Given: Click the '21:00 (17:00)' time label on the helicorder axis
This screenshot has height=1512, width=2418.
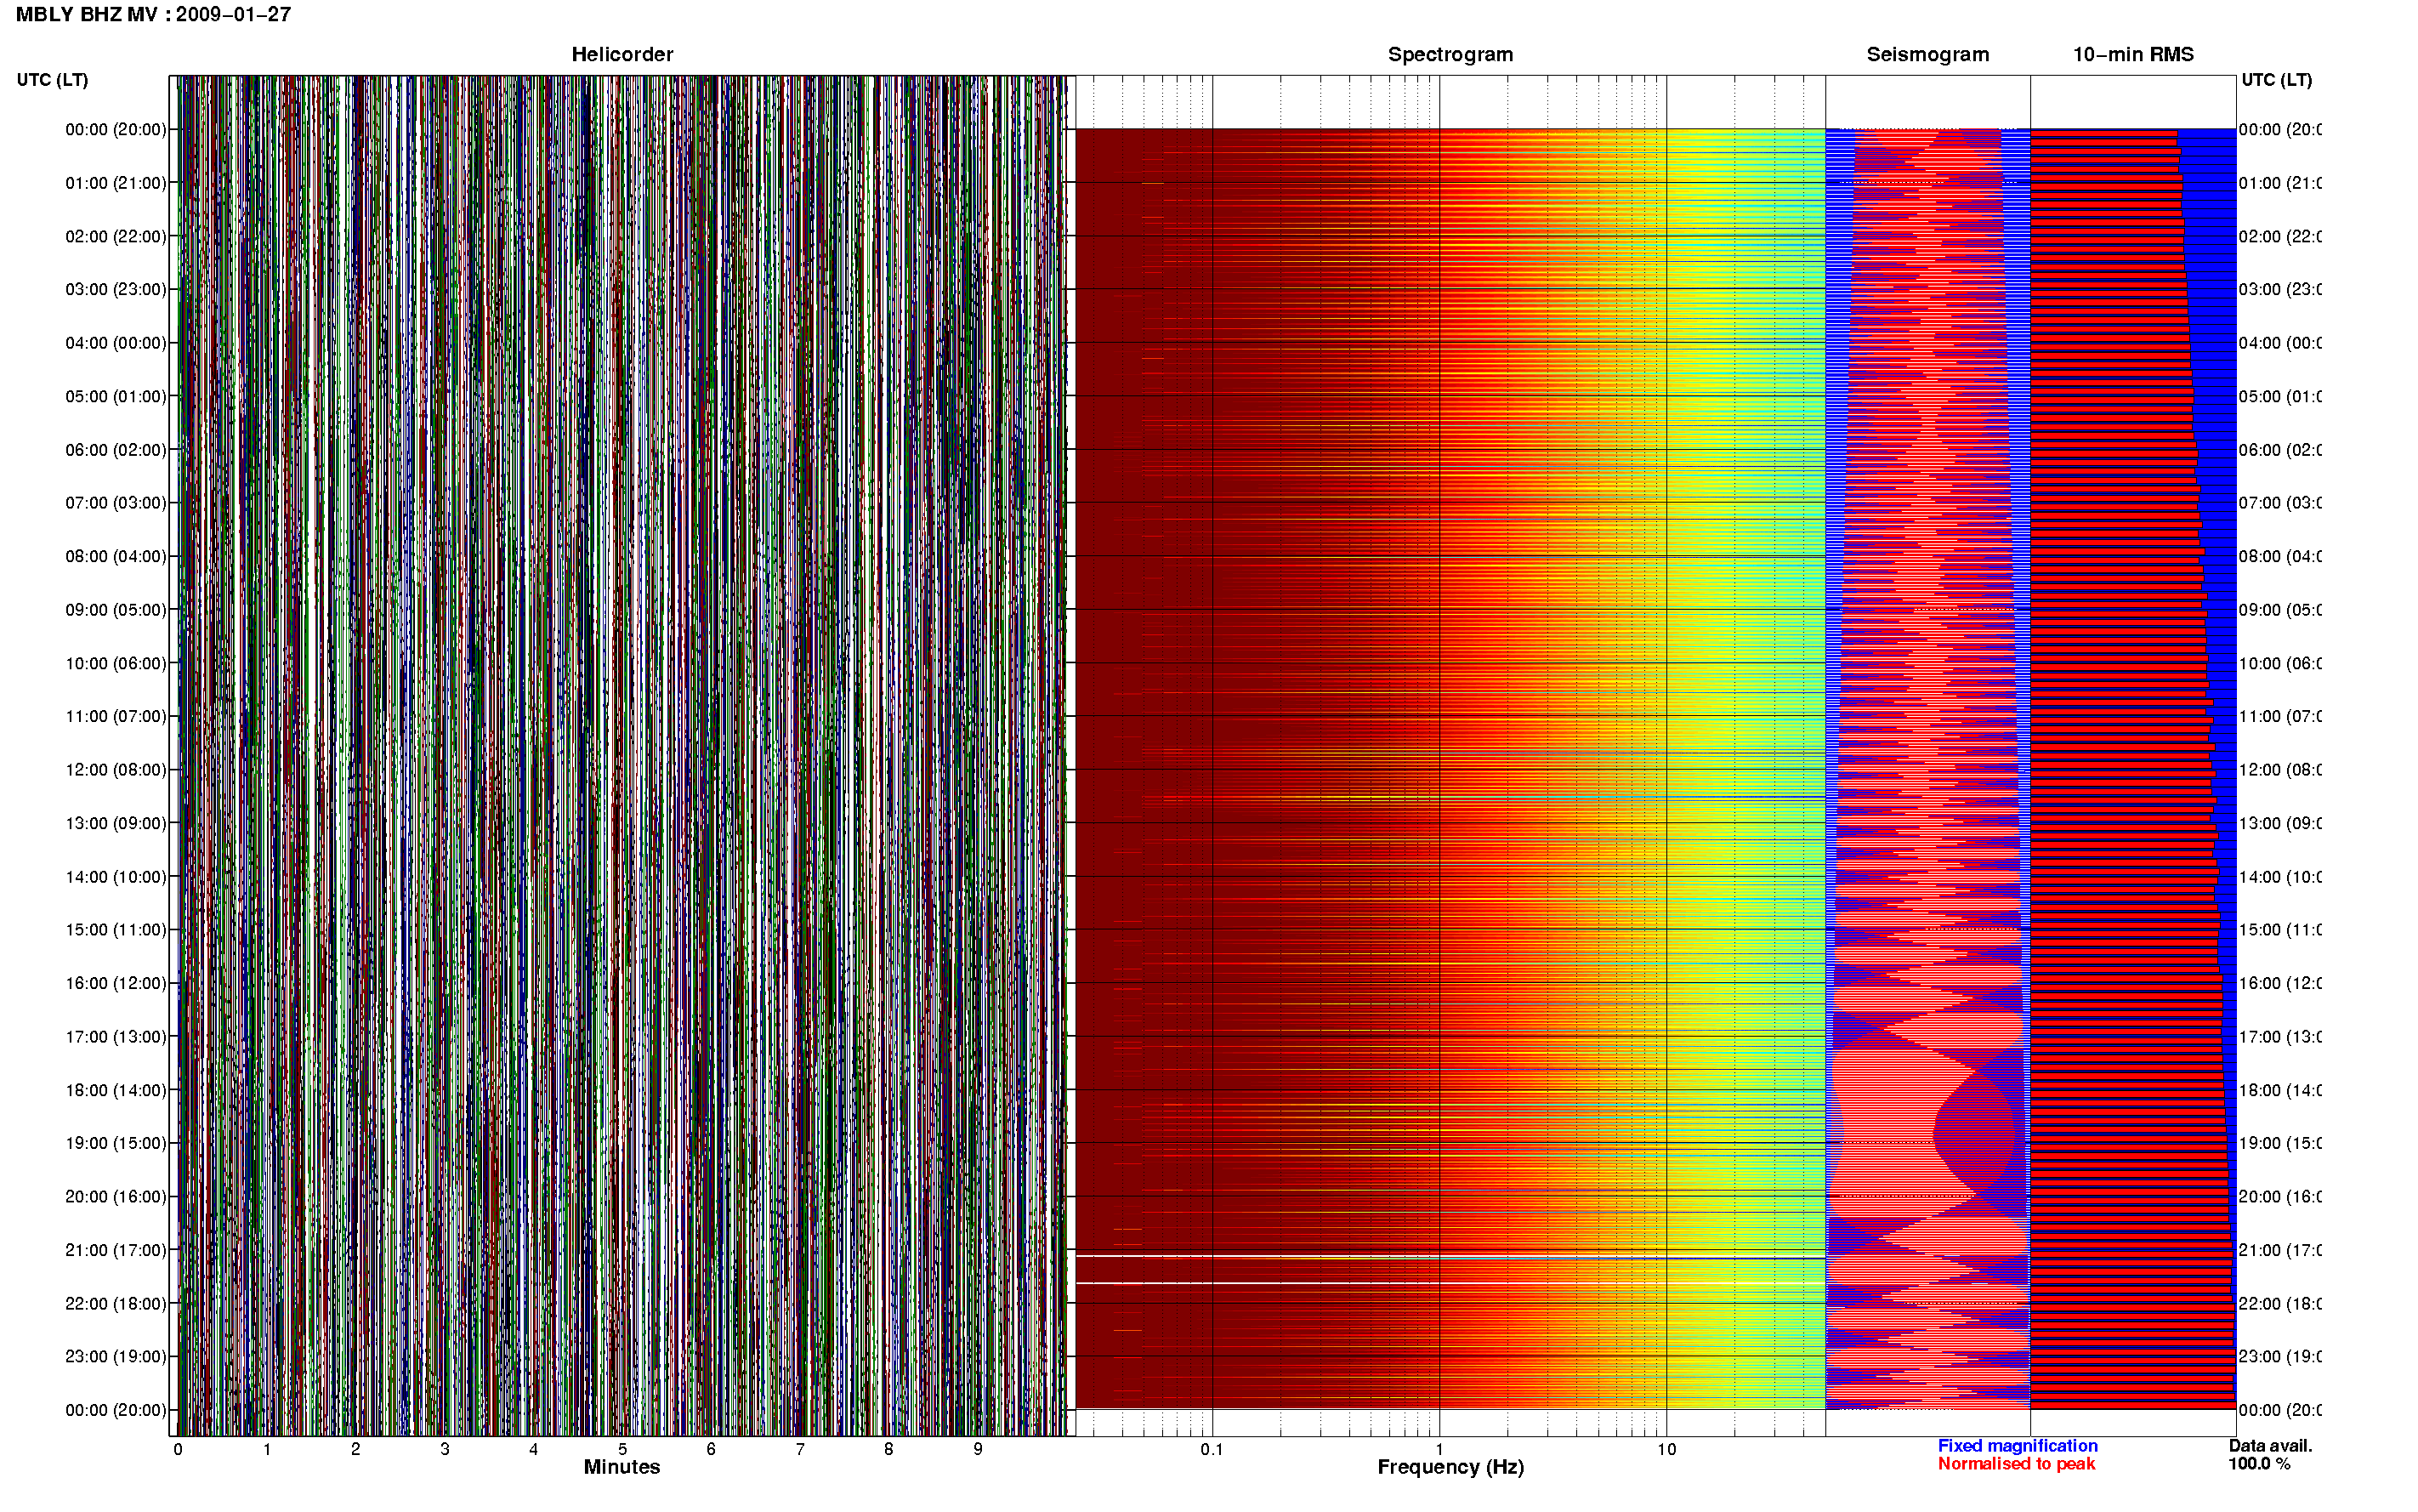Looking at the screenshot, I should (x=116, y=1251).
